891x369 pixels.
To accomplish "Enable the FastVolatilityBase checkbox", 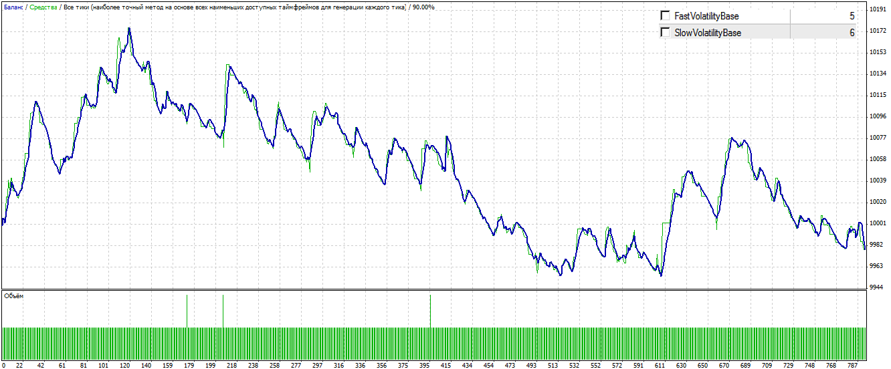I will coord(665,15).
